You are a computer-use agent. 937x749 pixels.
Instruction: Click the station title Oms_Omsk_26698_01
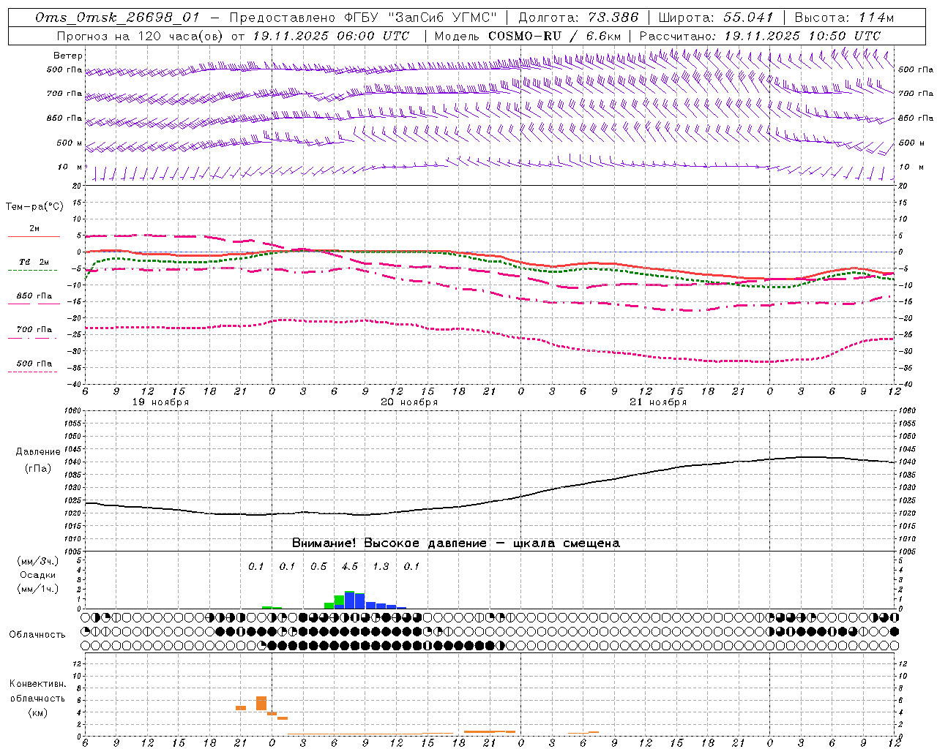[117, 18]
